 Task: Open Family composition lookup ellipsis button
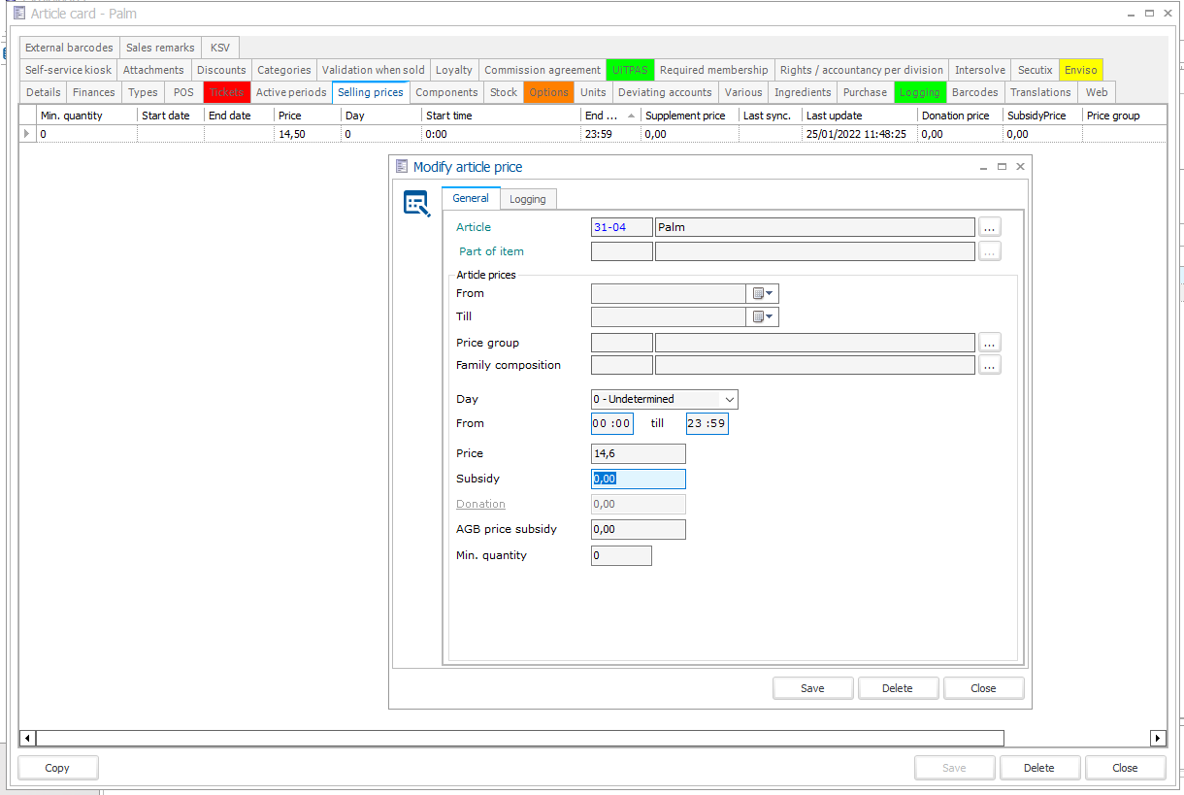989,365
